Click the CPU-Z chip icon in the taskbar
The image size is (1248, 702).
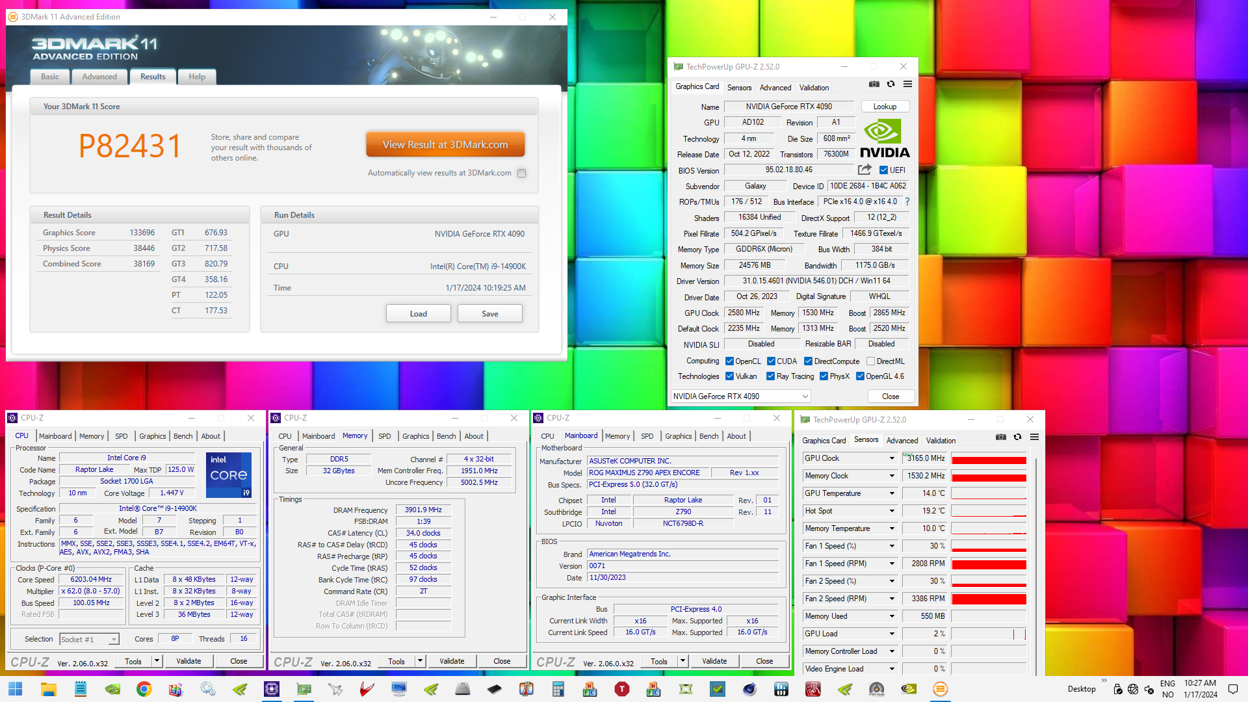coord(272,689)
